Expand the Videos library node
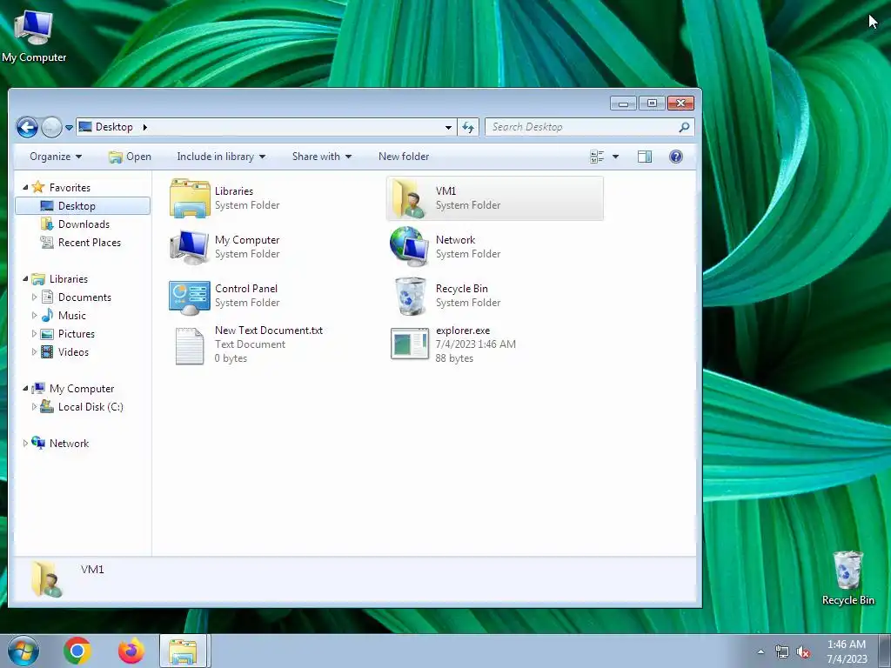This screenshot has height=668, width=891. (x=34, y=351)
